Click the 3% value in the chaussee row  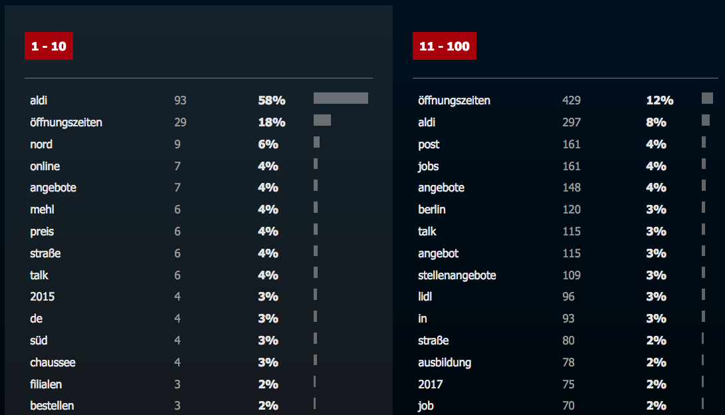pos(268,362)
